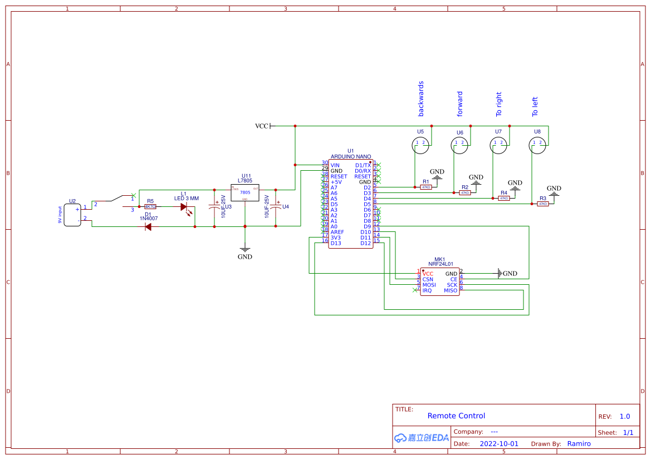Click the R2 47KΩ resistor symbol
The width and height of the screenshot is (651, 460).
(x=465, y=193)
